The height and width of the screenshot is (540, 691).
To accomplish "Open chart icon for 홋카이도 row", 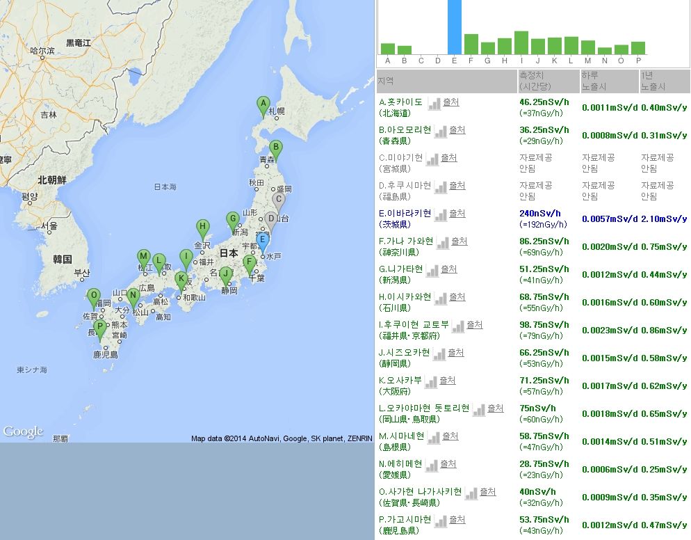I will coord(434,103).
